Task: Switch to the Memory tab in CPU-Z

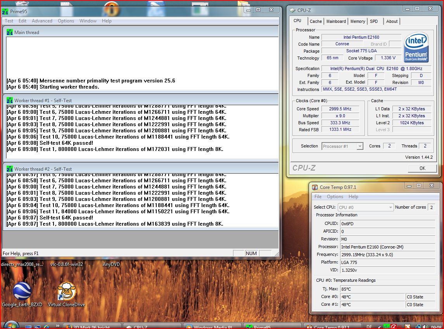Action: coord(358,21)
